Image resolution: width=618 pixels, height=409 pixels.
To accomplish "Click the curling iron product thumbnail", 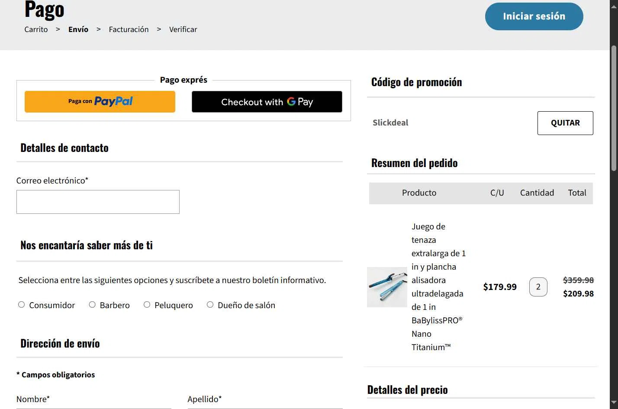I will (x=387, y=287).
